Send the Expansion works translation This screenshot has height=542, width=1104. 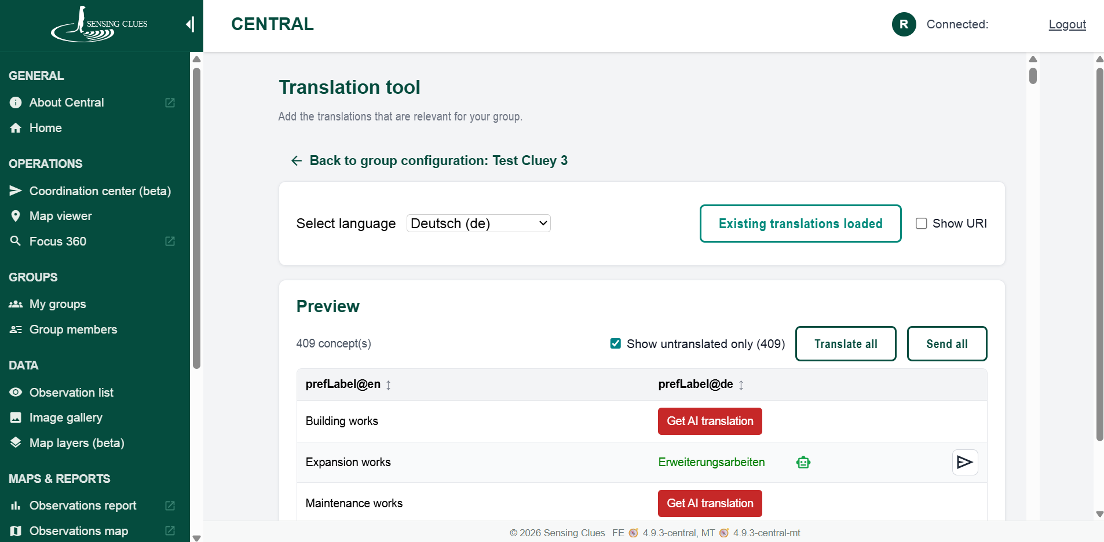pyautogui.click(x=965, y=462)
